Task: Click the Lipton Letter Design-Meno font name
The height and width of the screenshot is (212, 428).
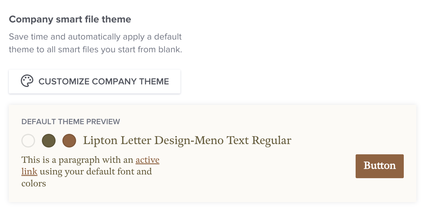Action: (187, 140)
